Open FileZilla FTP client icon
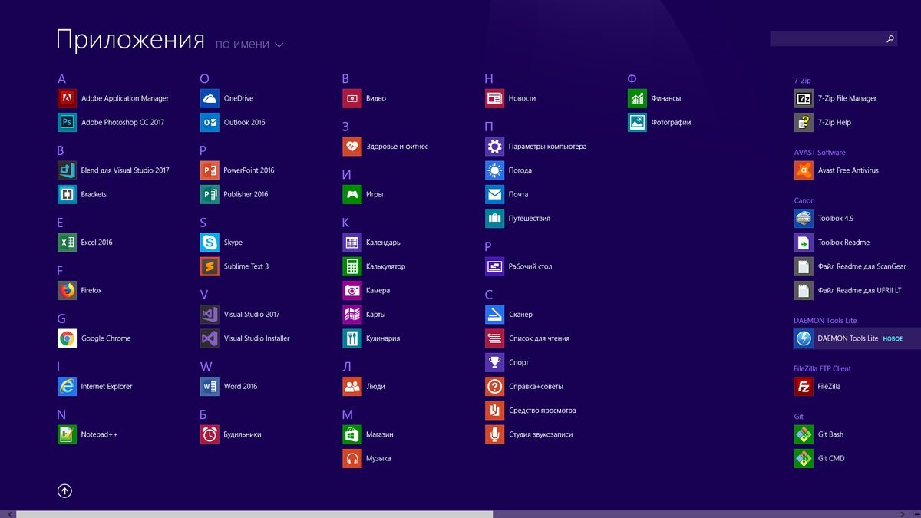Screen dimensions: 921x518 [x=804, y=386]
